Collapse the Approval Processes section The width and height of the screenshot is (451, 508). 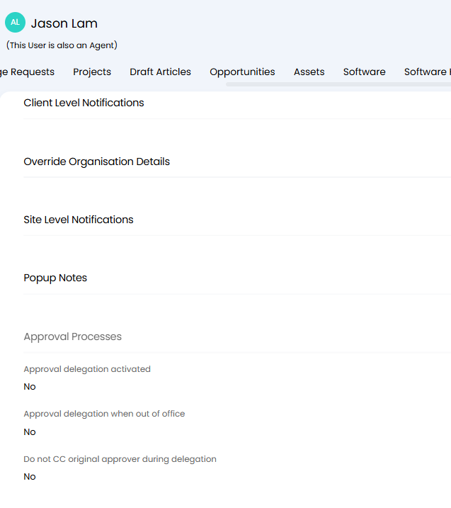72,337
